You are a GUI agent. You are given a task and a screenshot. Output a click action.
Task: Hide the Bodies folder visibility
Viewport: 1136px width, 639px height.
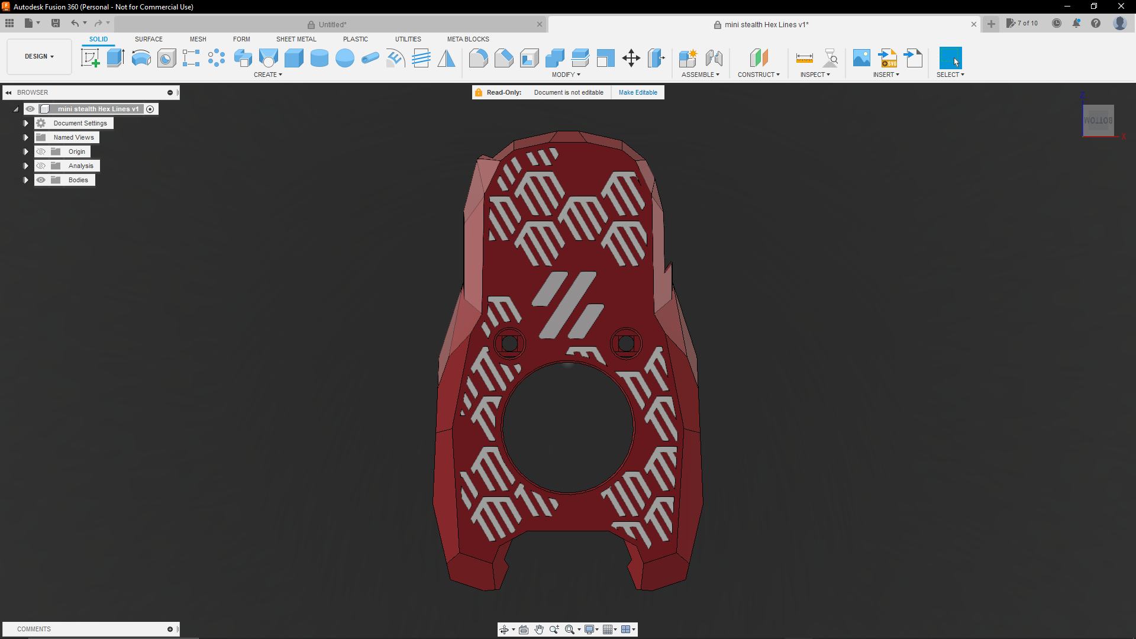41,180
